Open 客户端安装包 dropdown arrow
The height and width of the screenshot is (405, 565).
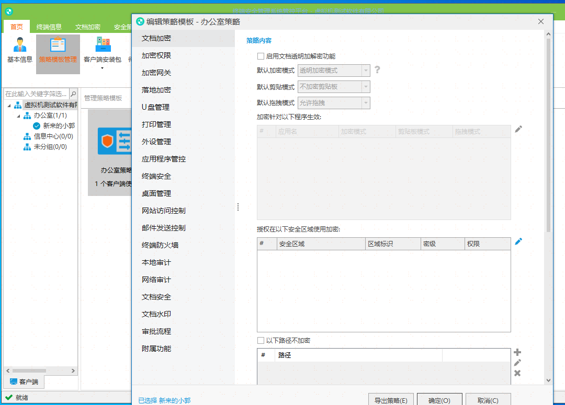pyautogui.click(x=103, y=68)
